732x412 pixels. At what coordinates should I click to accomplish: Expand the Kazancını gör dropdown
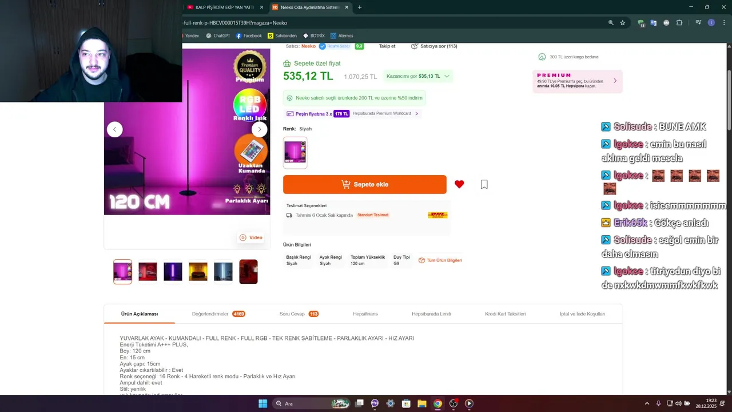pos(418,76)
